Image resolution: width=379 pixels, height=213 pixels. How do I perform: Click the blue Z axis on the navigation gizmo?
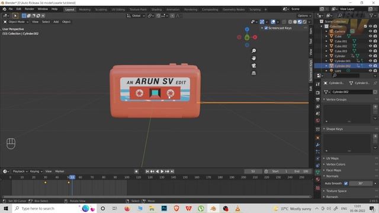(247, 30)
